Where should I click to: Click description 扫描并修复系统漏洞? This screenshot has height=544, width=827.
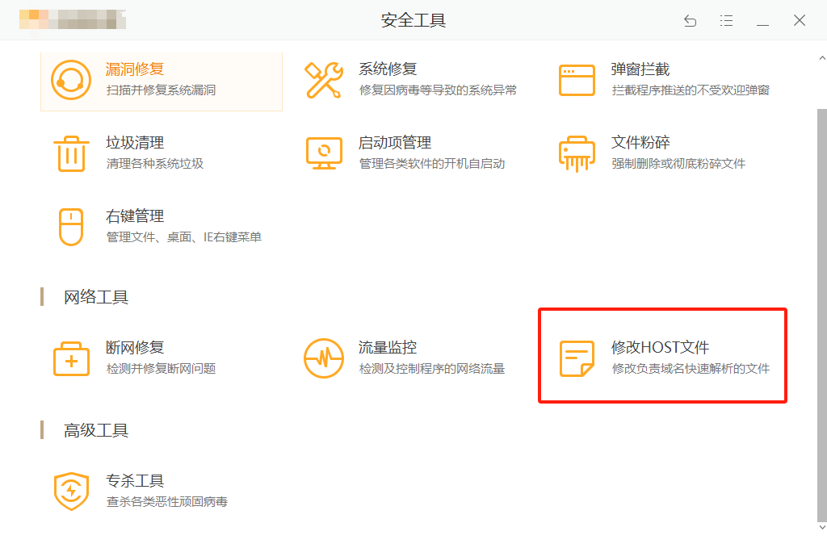point(161,90)
